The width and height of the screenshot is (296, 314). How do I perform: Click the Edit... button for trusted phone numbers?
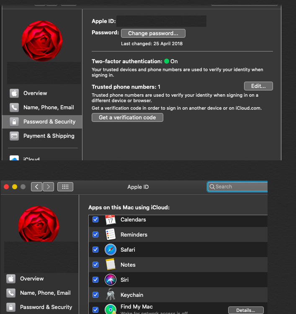pos(258,86)
